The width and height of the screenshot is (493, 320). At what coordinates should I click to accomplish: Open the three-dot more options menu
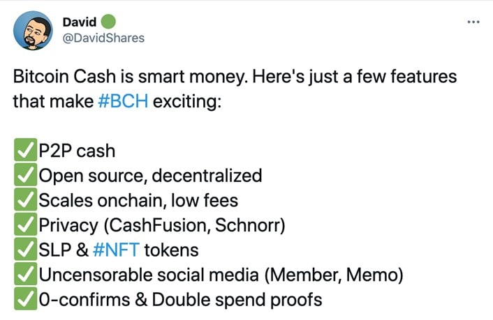click(473, 22)
